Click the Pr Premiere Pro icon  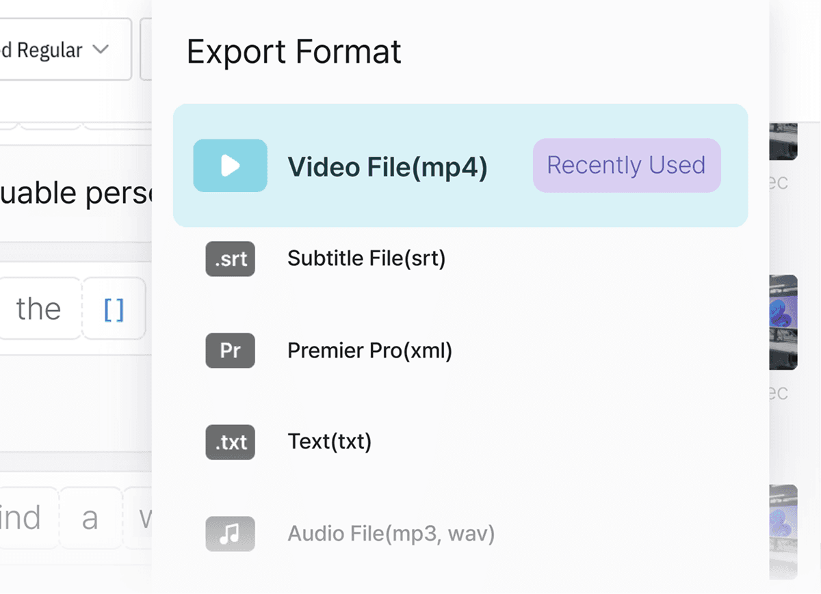[x=230, y=351]
